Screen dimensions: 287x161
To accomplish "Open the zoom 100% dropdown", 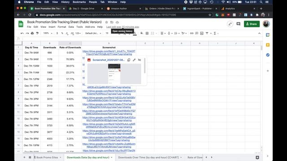I will click(x=48, y=34).
